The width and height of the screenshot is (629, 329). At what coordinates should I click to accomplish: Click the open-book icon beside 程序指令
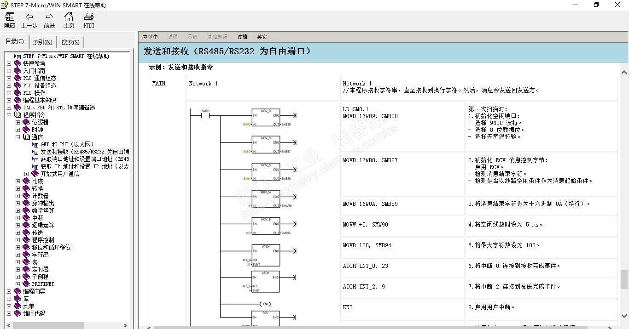pyautogui.click(x=17, y=115)
